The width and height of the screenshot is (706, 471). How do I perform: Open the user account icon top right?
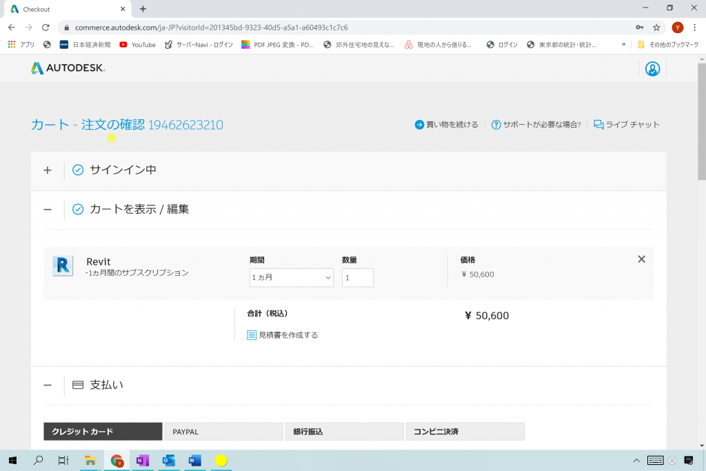pyautogui.click(x=652, y=68)
